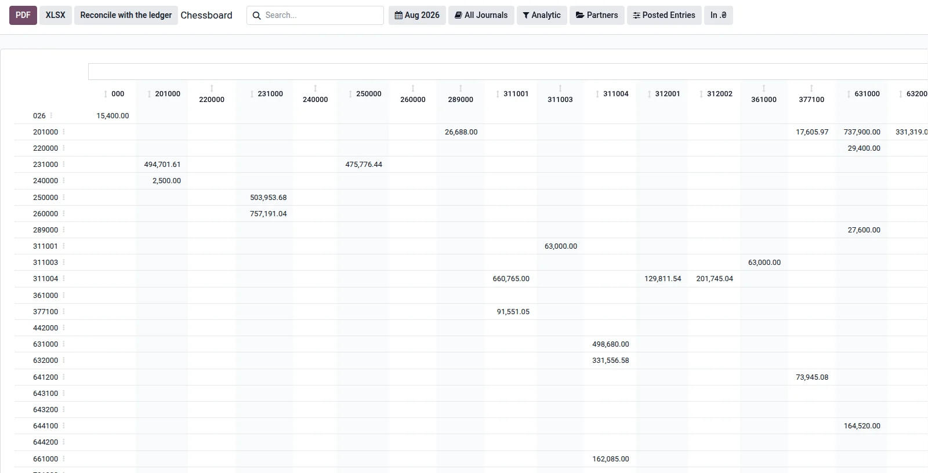
Task: Click the sort handle on column 231000
Action: tap(252, 94)
